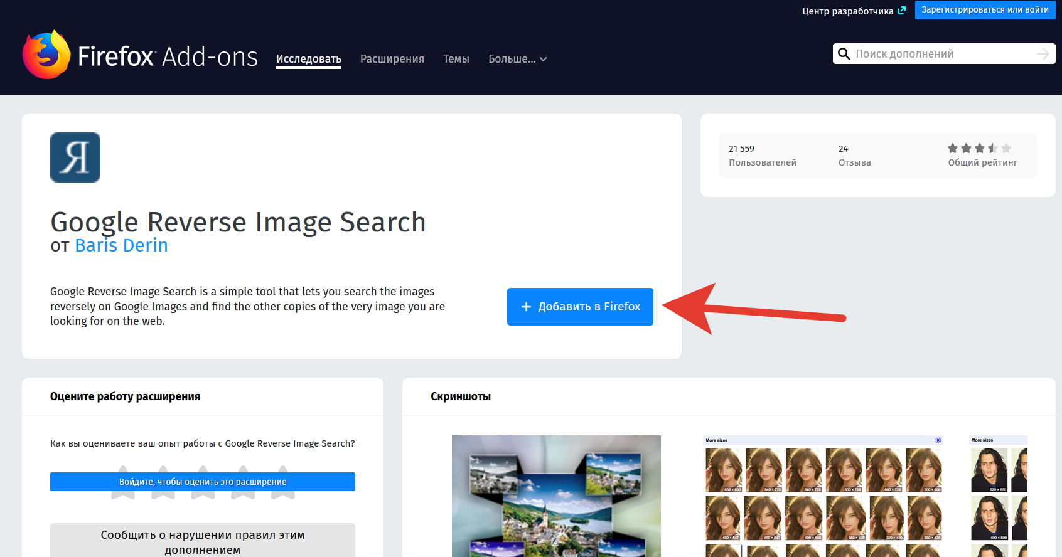Click the magnifying glass search icon
This screenshot has width=1062, height=557.
click(x=844, y=54)
